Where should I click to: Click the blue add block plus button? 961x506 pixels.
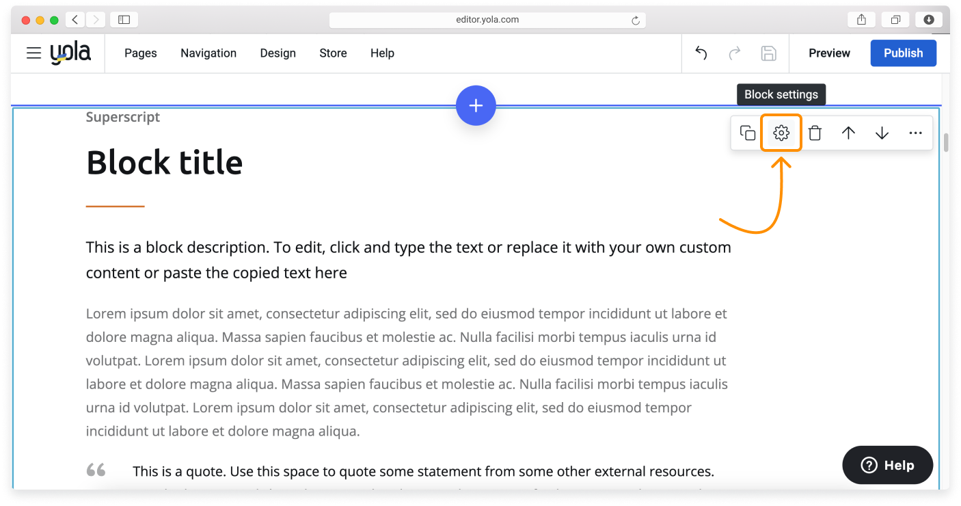click(476, 105)
